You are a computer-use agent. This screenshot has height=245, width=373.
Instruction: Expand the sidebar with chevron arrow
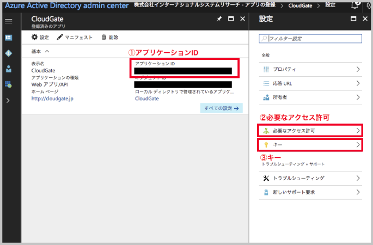(8, 101)
